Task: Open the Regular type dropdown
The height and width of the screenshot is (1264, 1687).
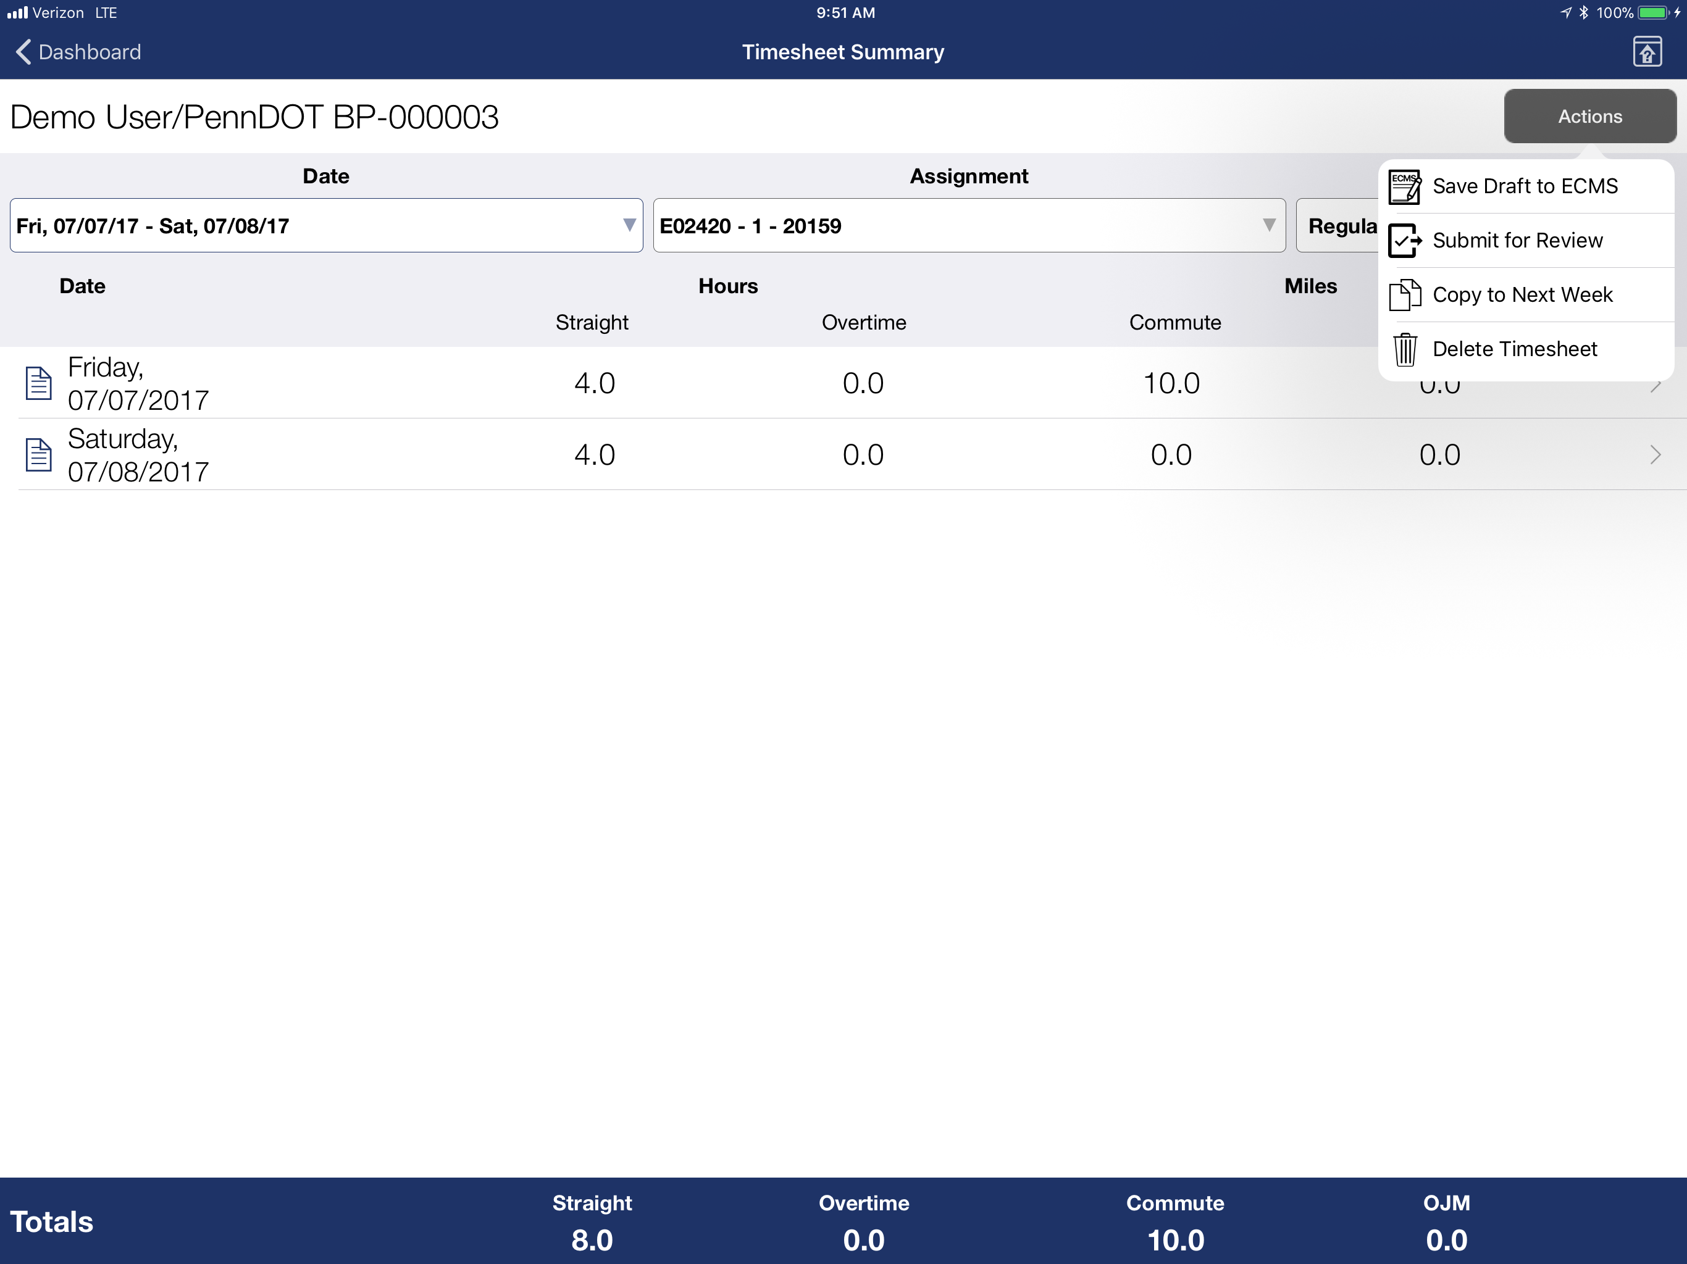Action: [x=1337, y=225]
